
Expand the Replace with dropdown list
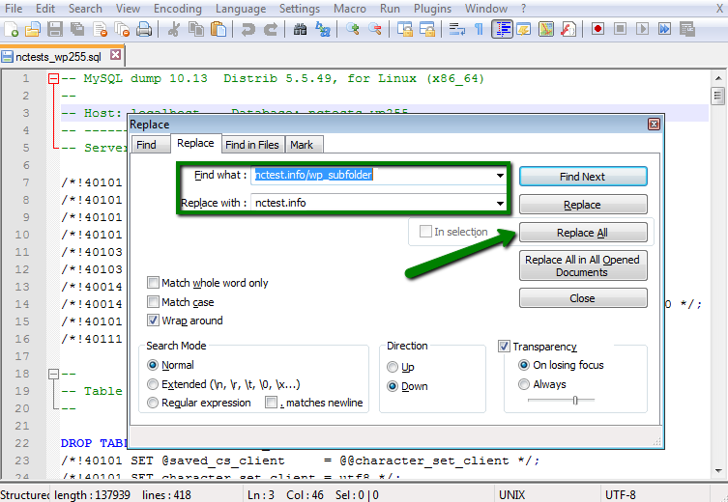tap(500, 203)
